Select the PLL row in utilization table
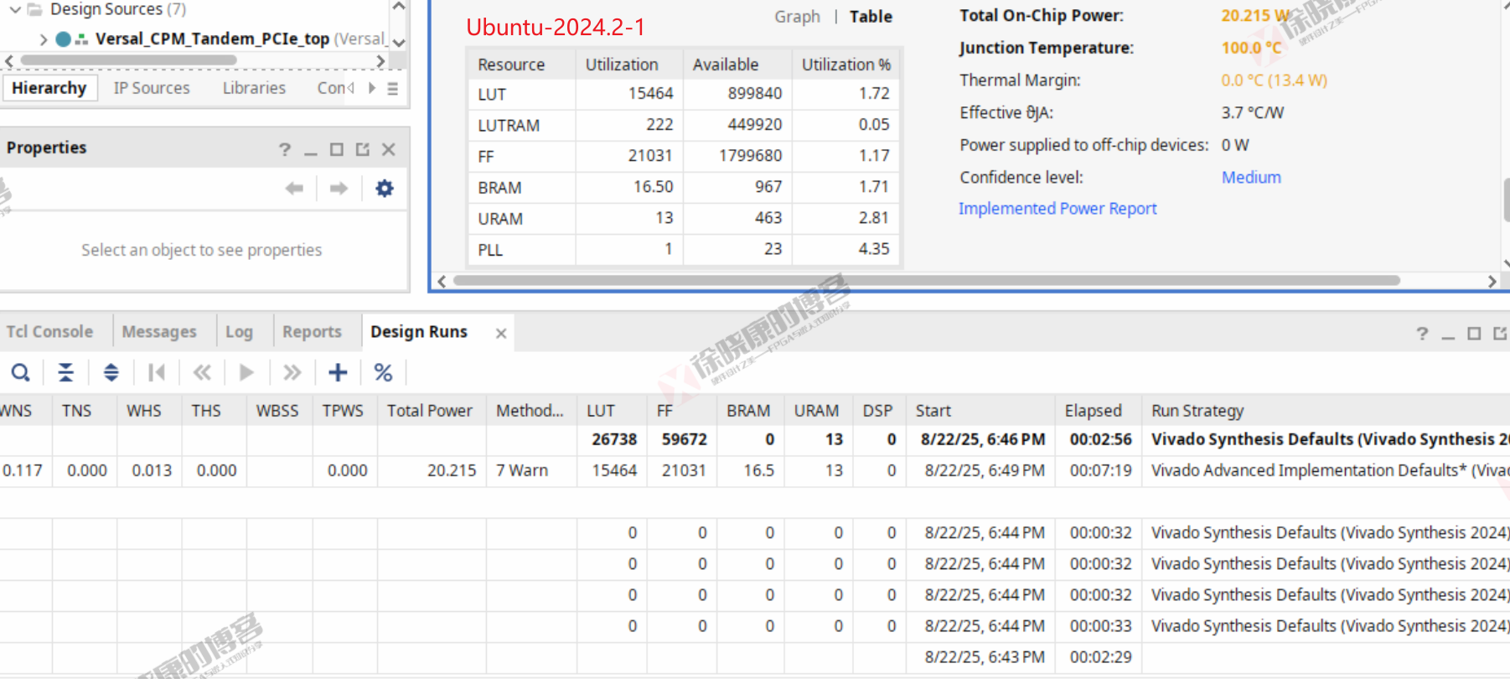Viewport: 1510px width, 679px height. click(x=684, y=250)
